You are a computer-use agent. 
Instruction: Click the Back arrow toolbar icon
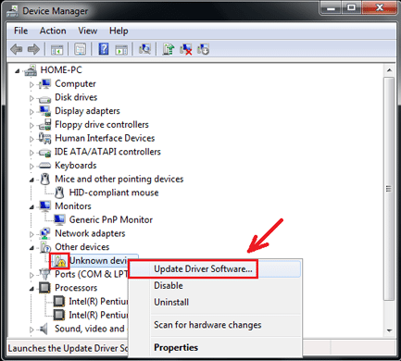point(17,49)
